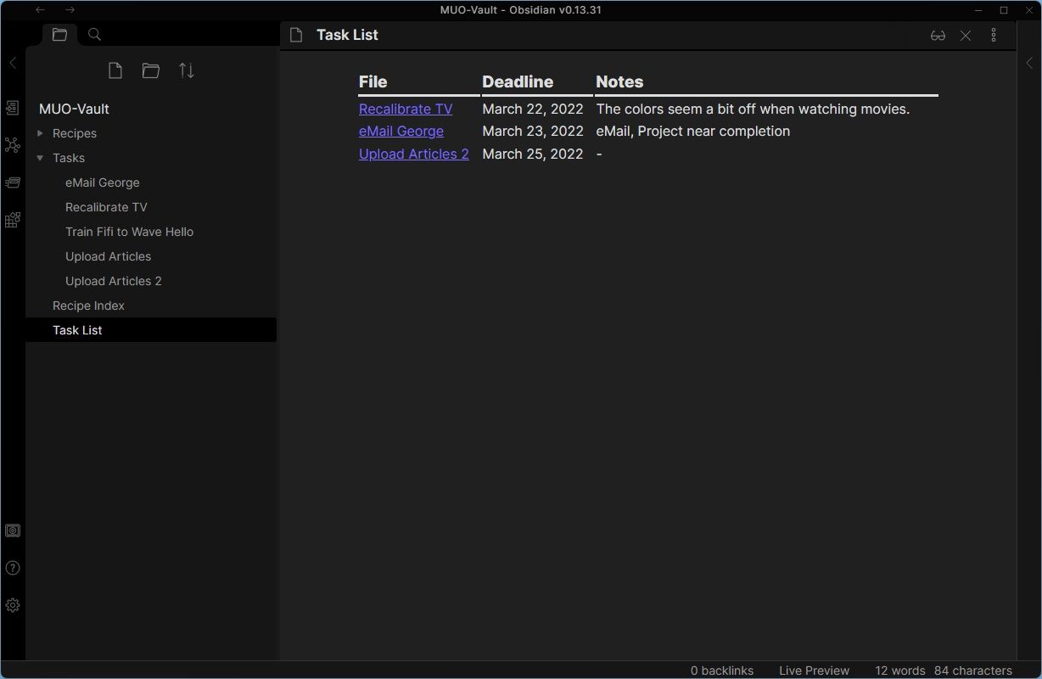
Task: Open the graph view
Action: 13,145
